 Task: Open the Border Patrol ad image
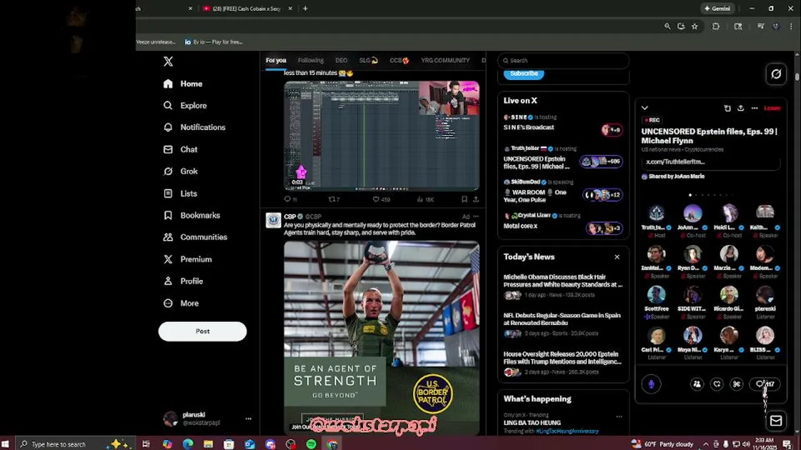point(382,337)
